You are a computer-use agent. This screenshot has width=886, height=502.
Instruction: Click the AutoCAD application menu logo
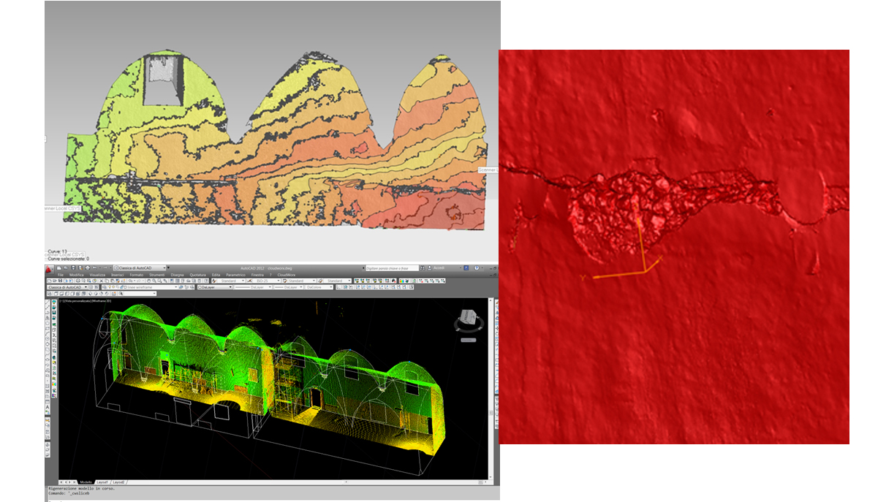(50, 269)
